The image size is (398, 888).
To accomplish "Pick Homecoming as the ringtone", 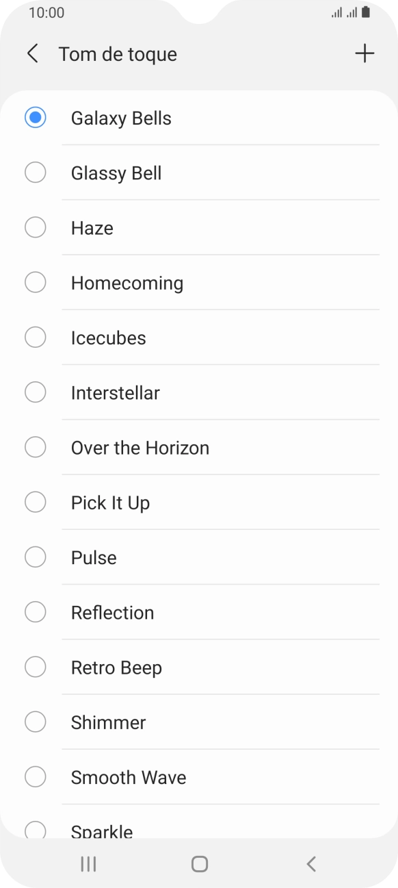I will coord(199,283).
